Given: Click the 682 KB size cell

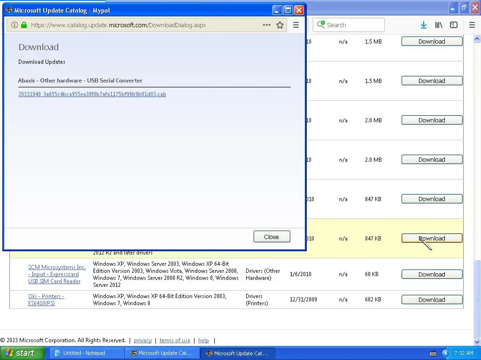Looking at the screenshot, I should [x=373, y=300].
